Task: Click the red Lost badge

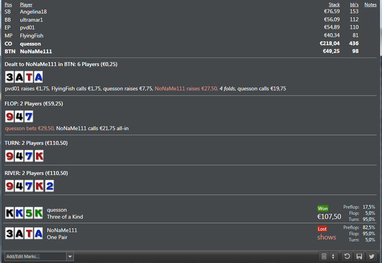Action: coord(322,229)
